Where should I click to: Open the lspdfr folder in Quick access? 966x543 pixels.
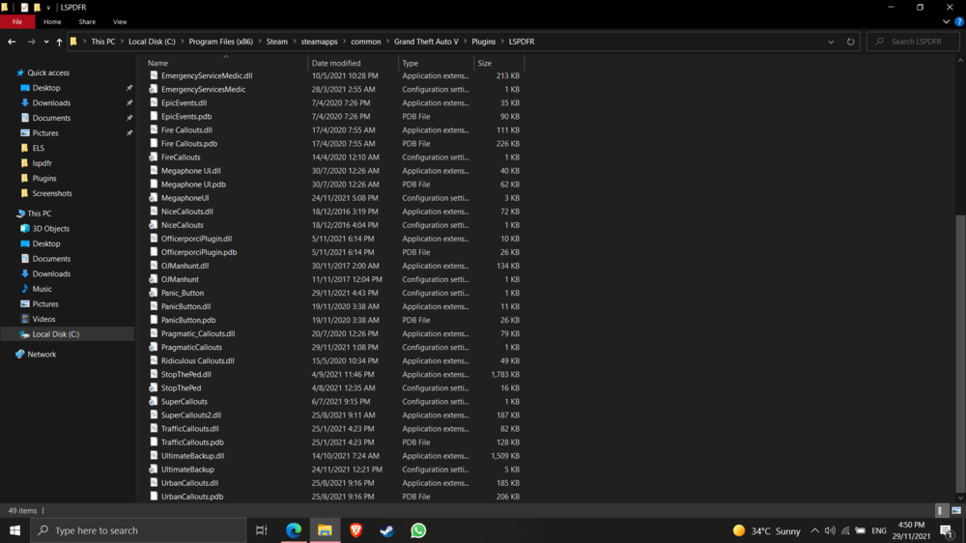[42, 163]
